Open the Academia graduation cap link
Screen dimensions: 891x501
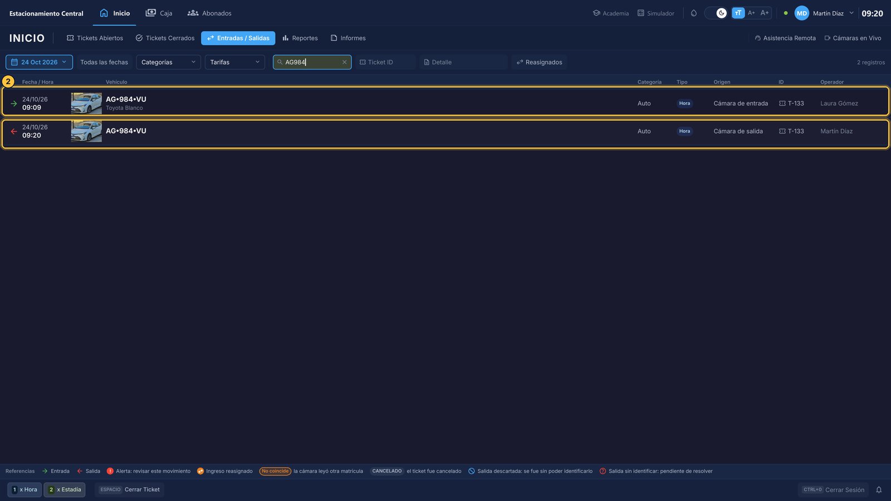611,13
